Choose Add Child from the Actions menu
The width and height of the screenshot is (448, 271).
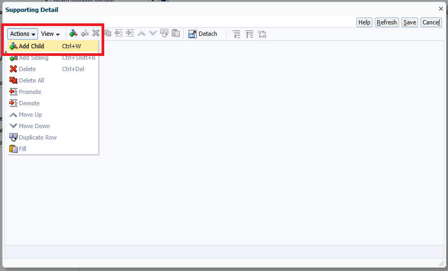[31, 46]
